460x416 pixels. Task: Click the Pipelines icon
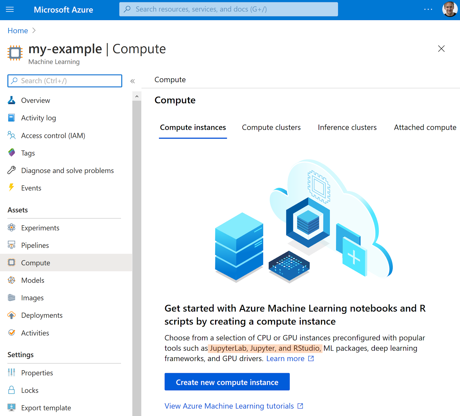(11, 245)
